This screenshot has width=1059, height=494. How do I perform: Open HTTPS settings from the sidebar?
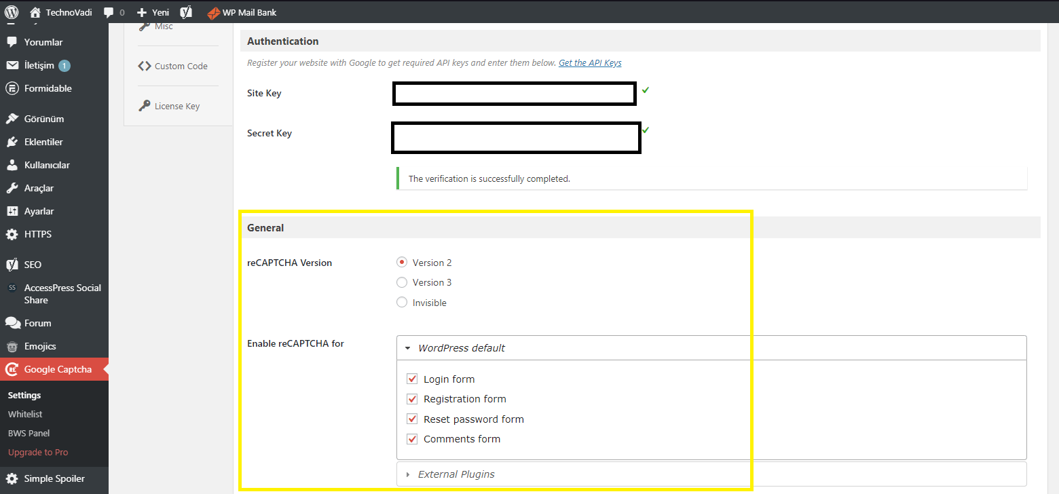pyautogui.click(x=37, y=234)
